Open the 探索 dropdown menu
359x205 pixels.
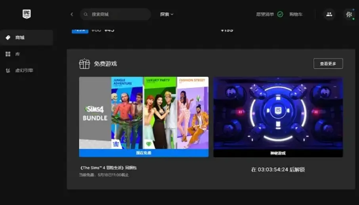pos(167,14)
